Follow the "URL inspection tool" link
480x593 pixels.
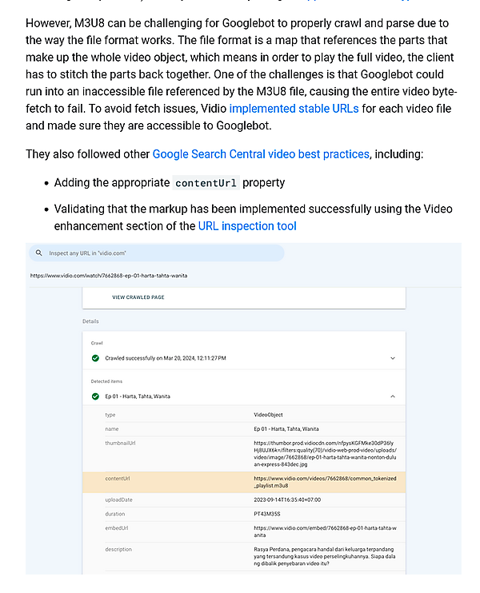[x=247, y=226]
